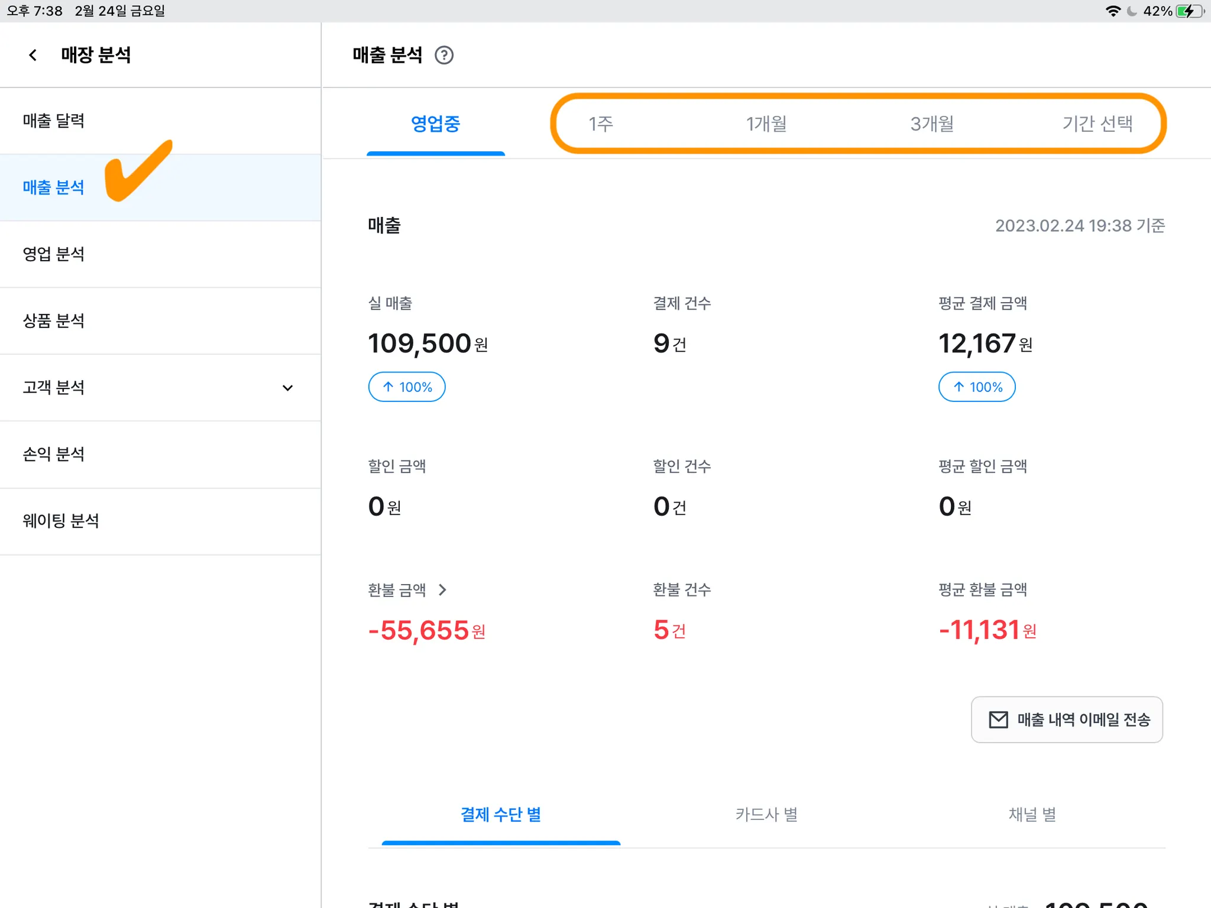Open the help question mark icon
The height and width of the screenshot is (908, 1211).
click(443, 55)
